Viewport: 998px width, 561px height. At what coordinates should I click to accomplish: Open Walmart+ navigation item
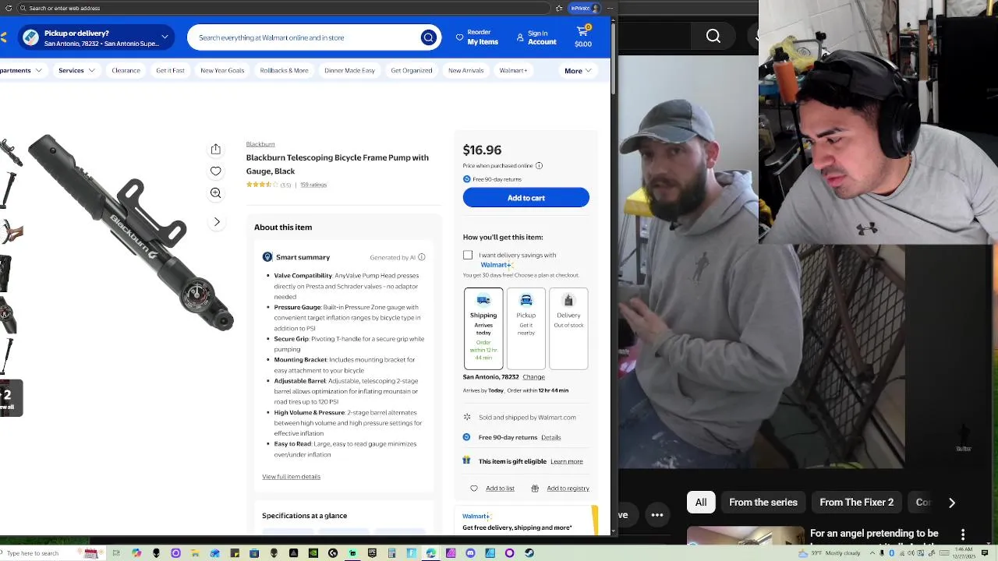click(x=513, y=70)
